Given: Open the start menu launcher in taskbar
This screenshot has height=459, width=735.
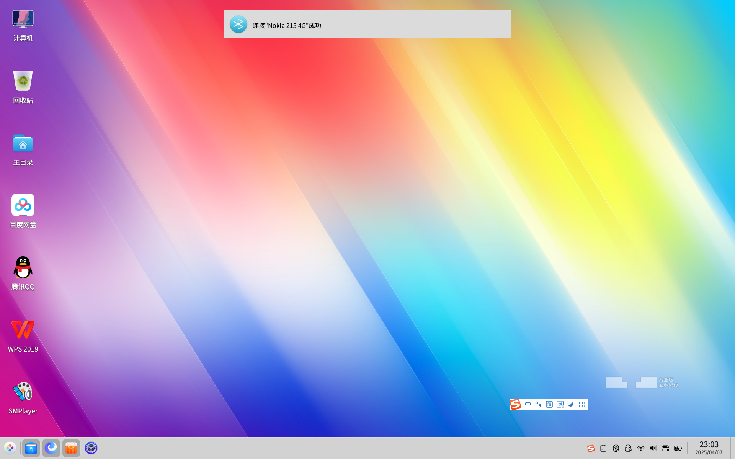Looking at the screenshot, I should pos(10,448).
